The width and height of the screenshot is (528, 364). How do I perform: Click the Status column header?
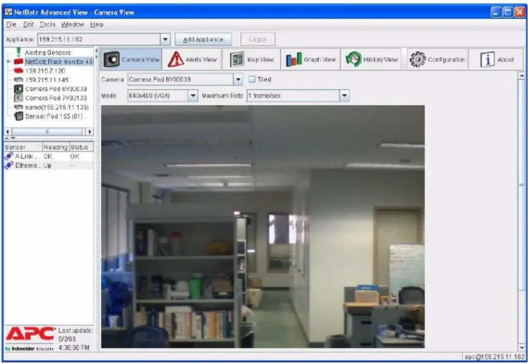point(81,147)
